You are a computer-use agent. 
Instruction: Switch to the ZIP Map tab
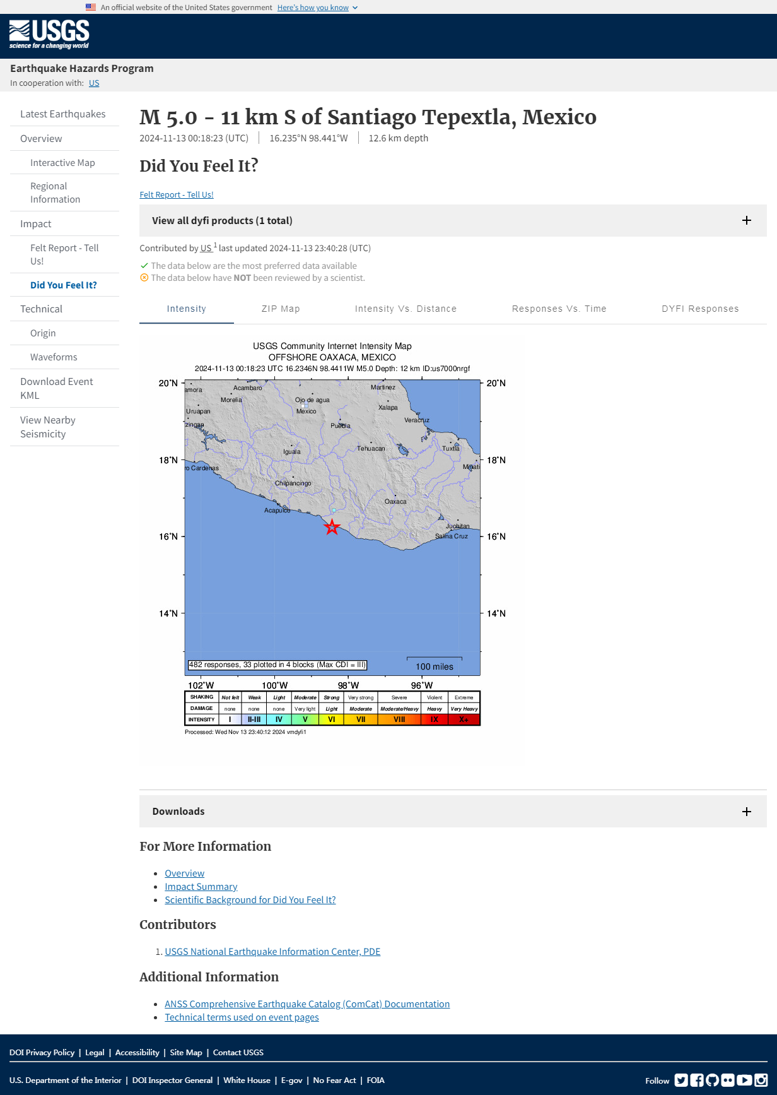point(281,309)
